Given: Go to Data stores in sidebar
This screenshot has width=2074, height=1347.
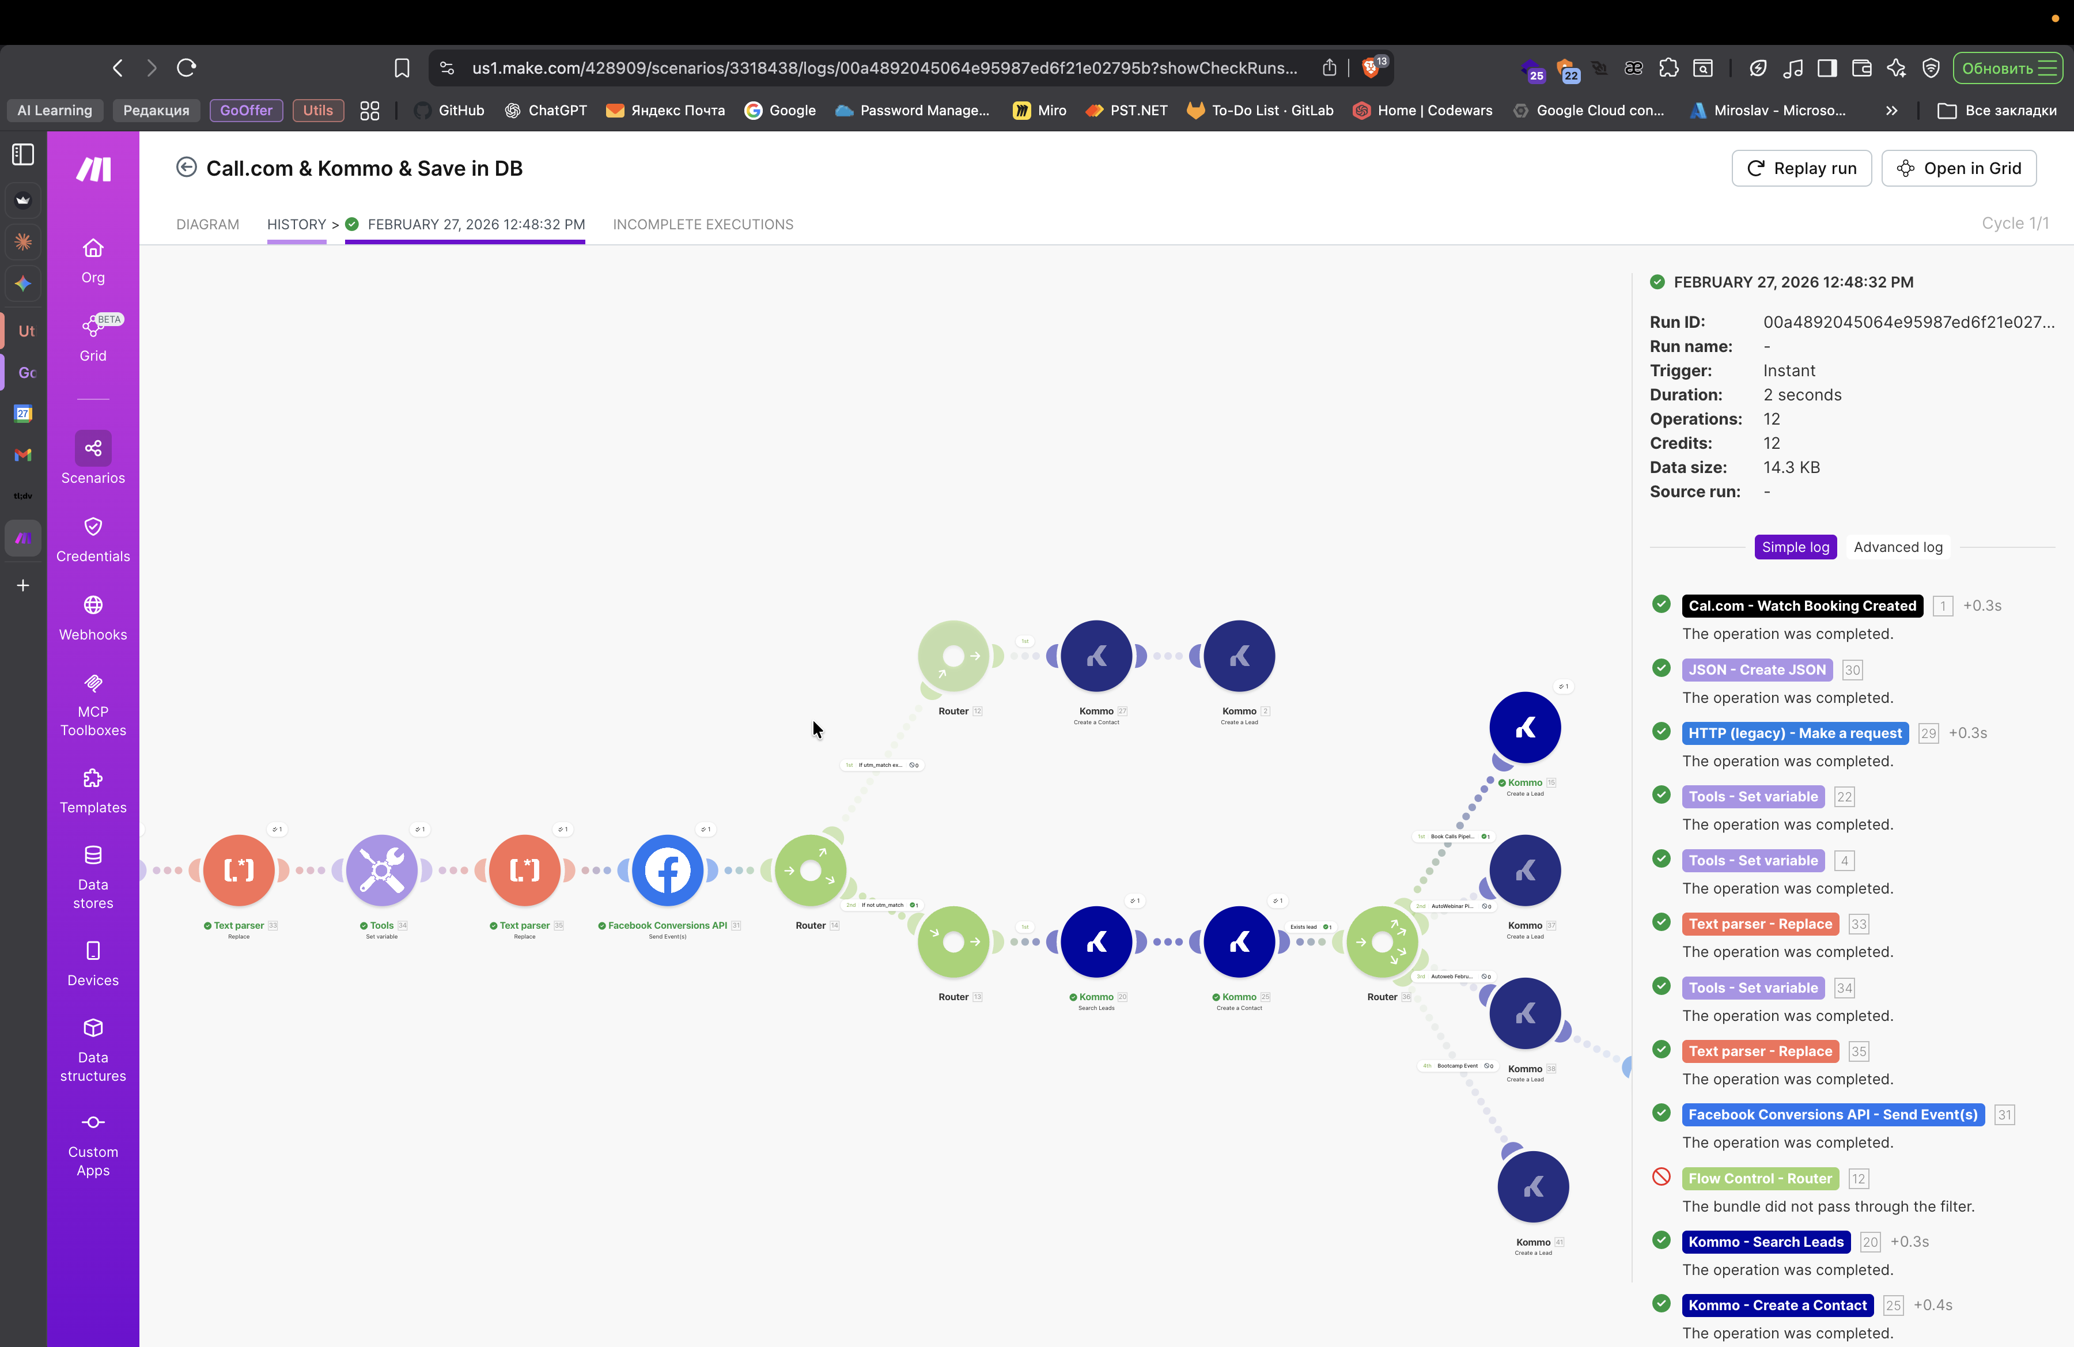Looking at the screenshot, I should pos(93,876).
